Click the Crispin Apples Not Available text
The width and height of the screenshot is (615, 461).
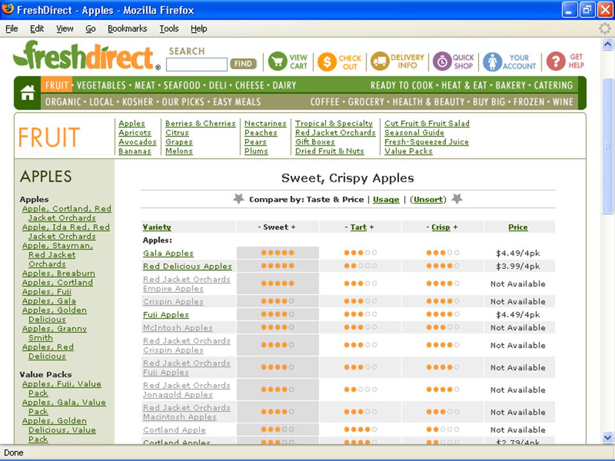pos(518,302)
